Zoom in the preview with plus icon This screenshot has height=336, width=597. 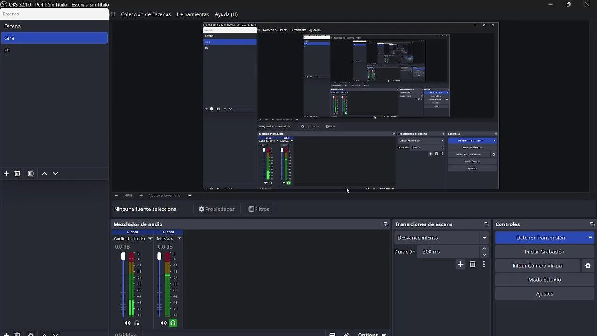coord(141,196)
